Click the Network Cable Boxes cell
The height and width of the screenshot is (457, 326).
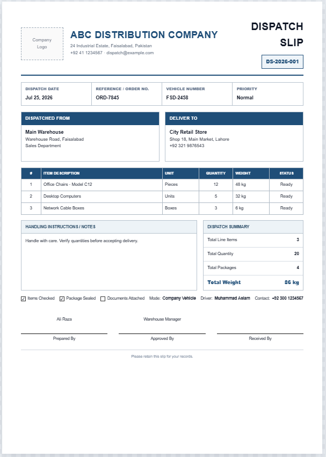[x=102, y=208]
